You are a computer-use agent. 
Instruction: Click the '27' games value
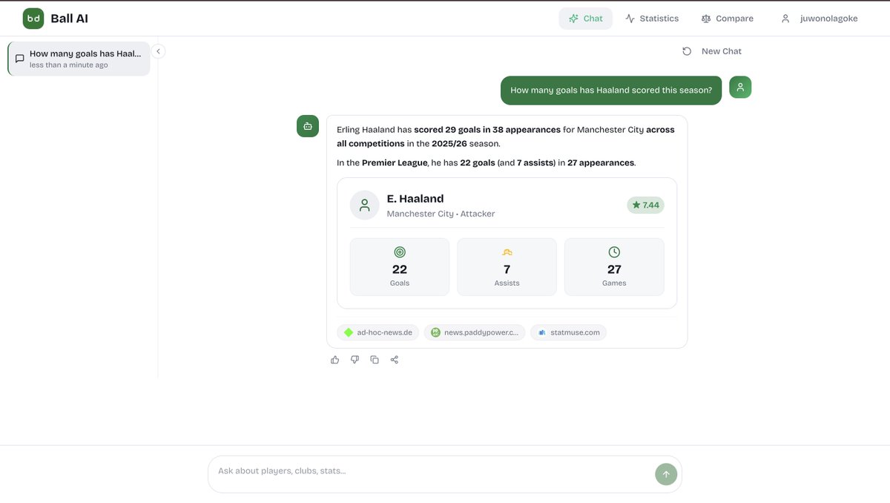(x=614, y=269)
